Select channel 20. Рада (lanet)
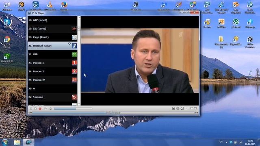Image resolution: width=260 pixels, height=146 pixels. coord(52,37)
